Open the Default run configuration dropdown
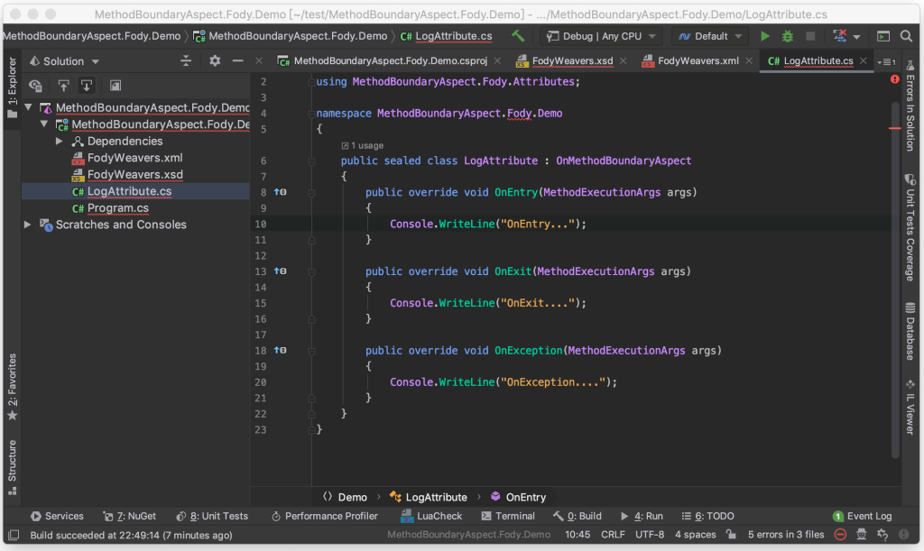Viewport: 924px width, 551px height. [709, 36]
